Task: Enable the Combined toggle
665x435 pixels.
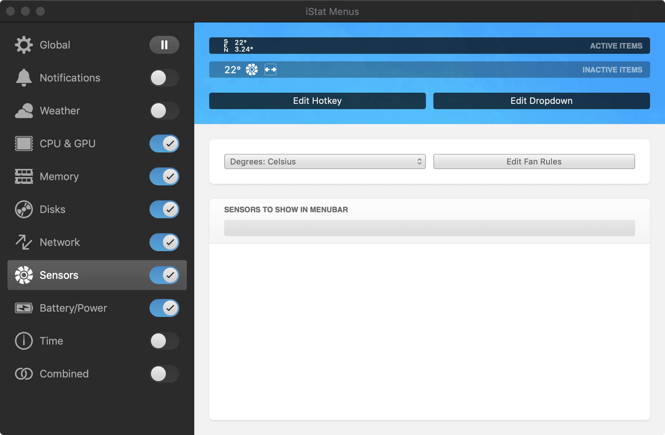Action: point(164,374)
